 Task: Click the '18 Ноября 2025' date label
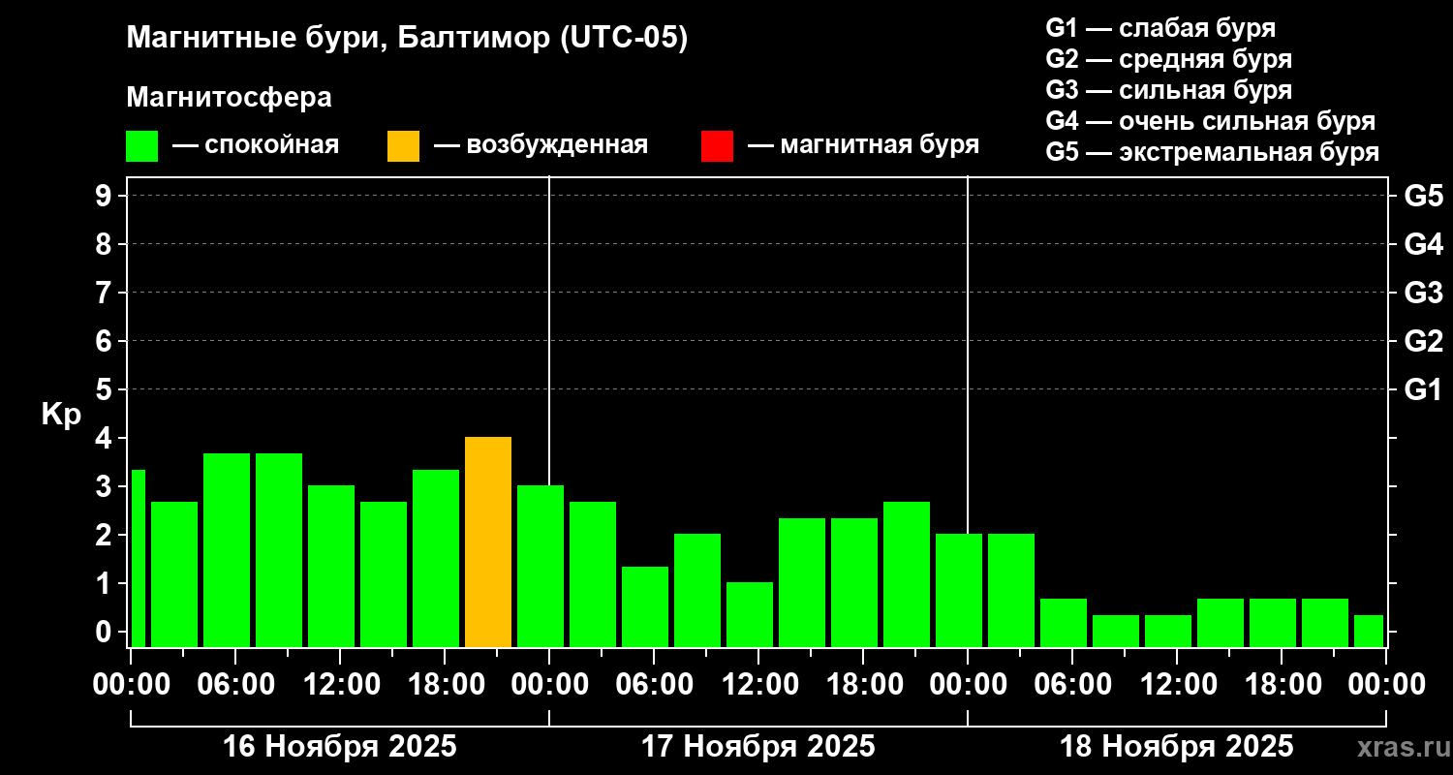[x=1177, y=747]
